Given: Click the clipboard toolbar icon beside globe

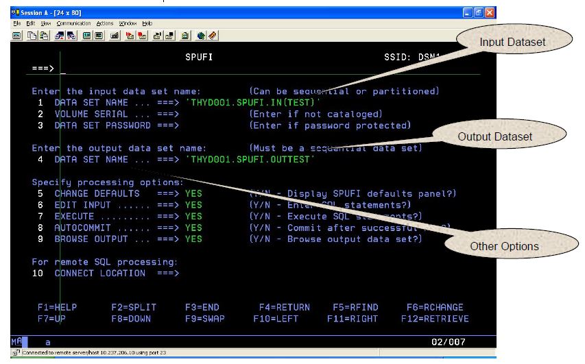Looking at the screenshot, I should [185, 36].
